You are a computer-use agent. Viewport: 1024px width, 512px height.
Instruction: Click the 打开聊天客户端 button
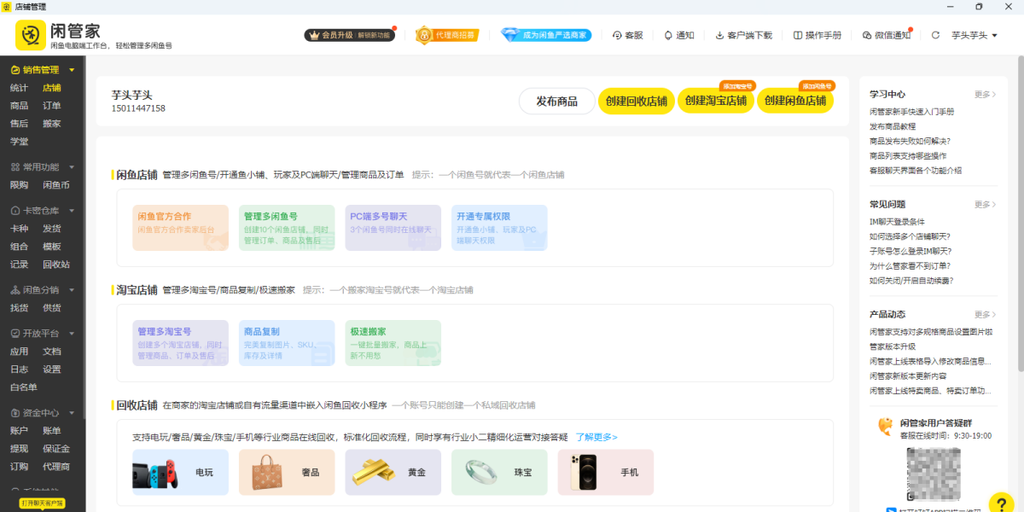tap(43, 503)
